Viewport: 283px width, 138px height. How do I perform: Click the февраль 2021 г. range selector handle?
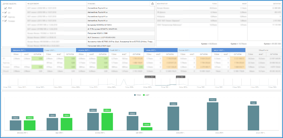(x=150, y=77)
